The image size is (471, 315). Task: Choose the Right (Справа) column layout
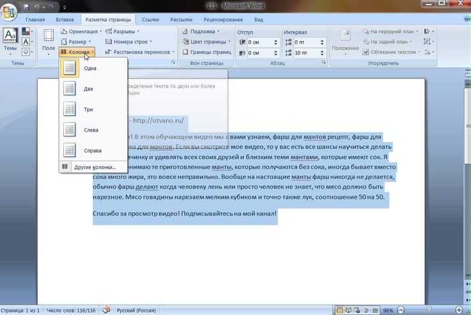coord(93,150)
